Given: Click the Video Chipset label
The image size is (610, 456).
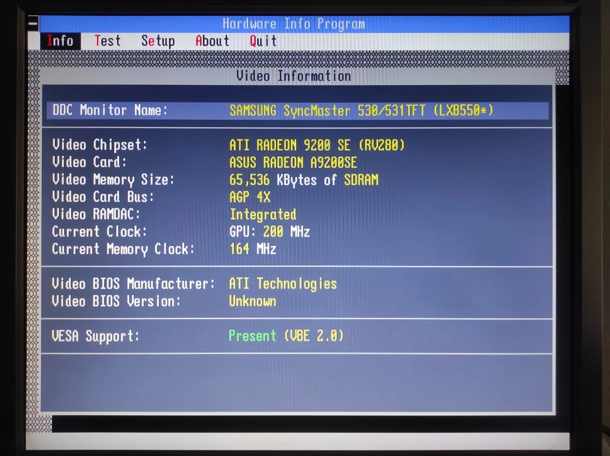Looking at the screenshot, I should point(100,145).
